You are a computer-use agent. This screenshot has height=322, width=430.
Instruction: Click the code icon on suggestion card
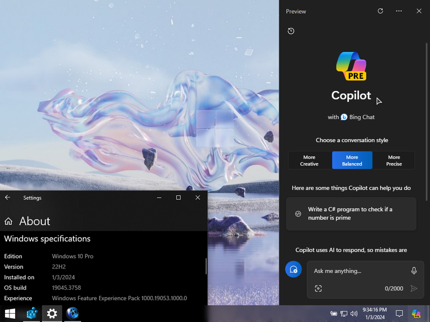pyautogui.click(x=298, y=214)
